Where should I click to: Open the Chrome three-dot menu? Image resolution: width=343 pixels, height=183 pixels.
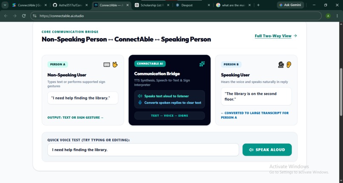[x=337, y=16]
